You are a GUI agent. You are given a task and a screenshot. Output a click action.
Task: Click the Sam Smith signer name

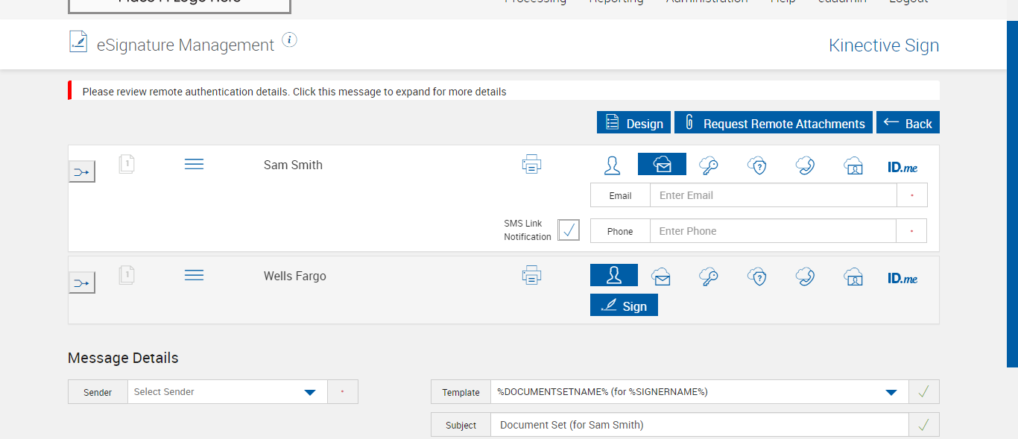click(293, 165)
